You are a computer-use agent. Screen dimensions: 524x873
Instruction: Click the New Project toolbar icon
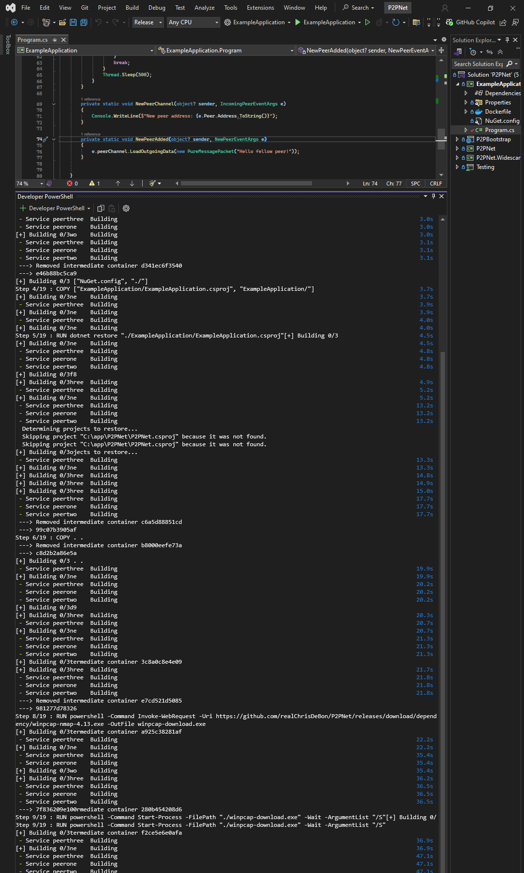click(x=46, y=22)
